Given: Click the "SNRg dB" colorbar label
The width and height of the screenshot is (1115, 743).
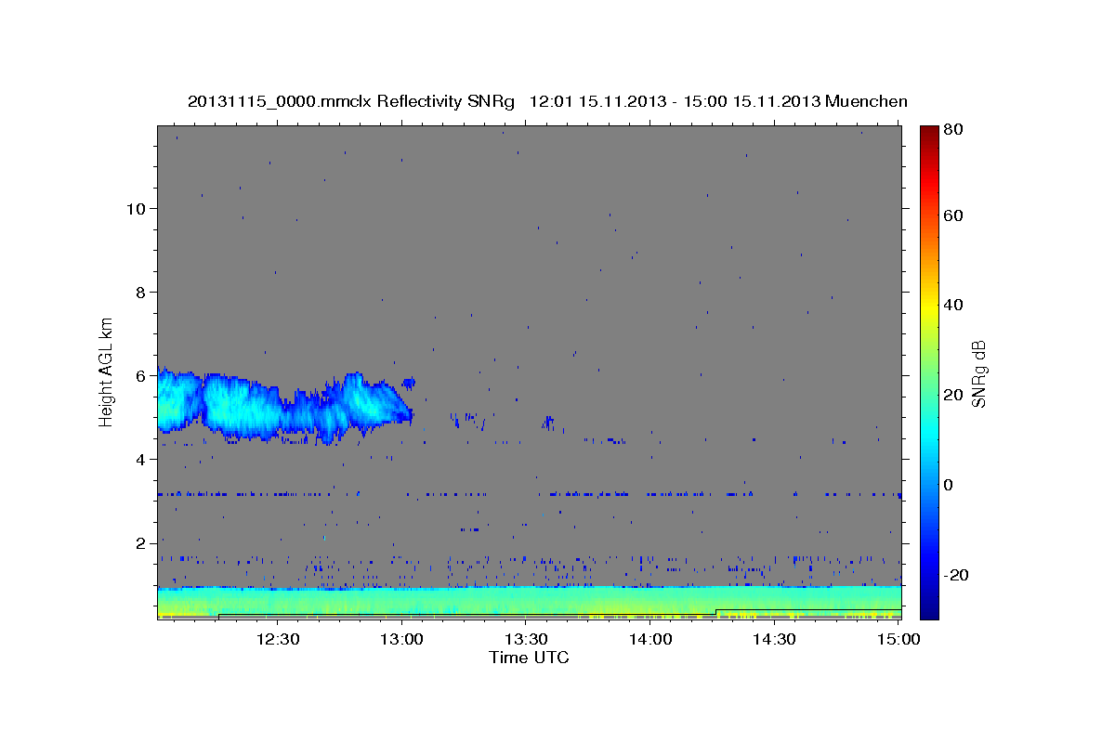Looking at the screenshot, I should pos(978,373).
